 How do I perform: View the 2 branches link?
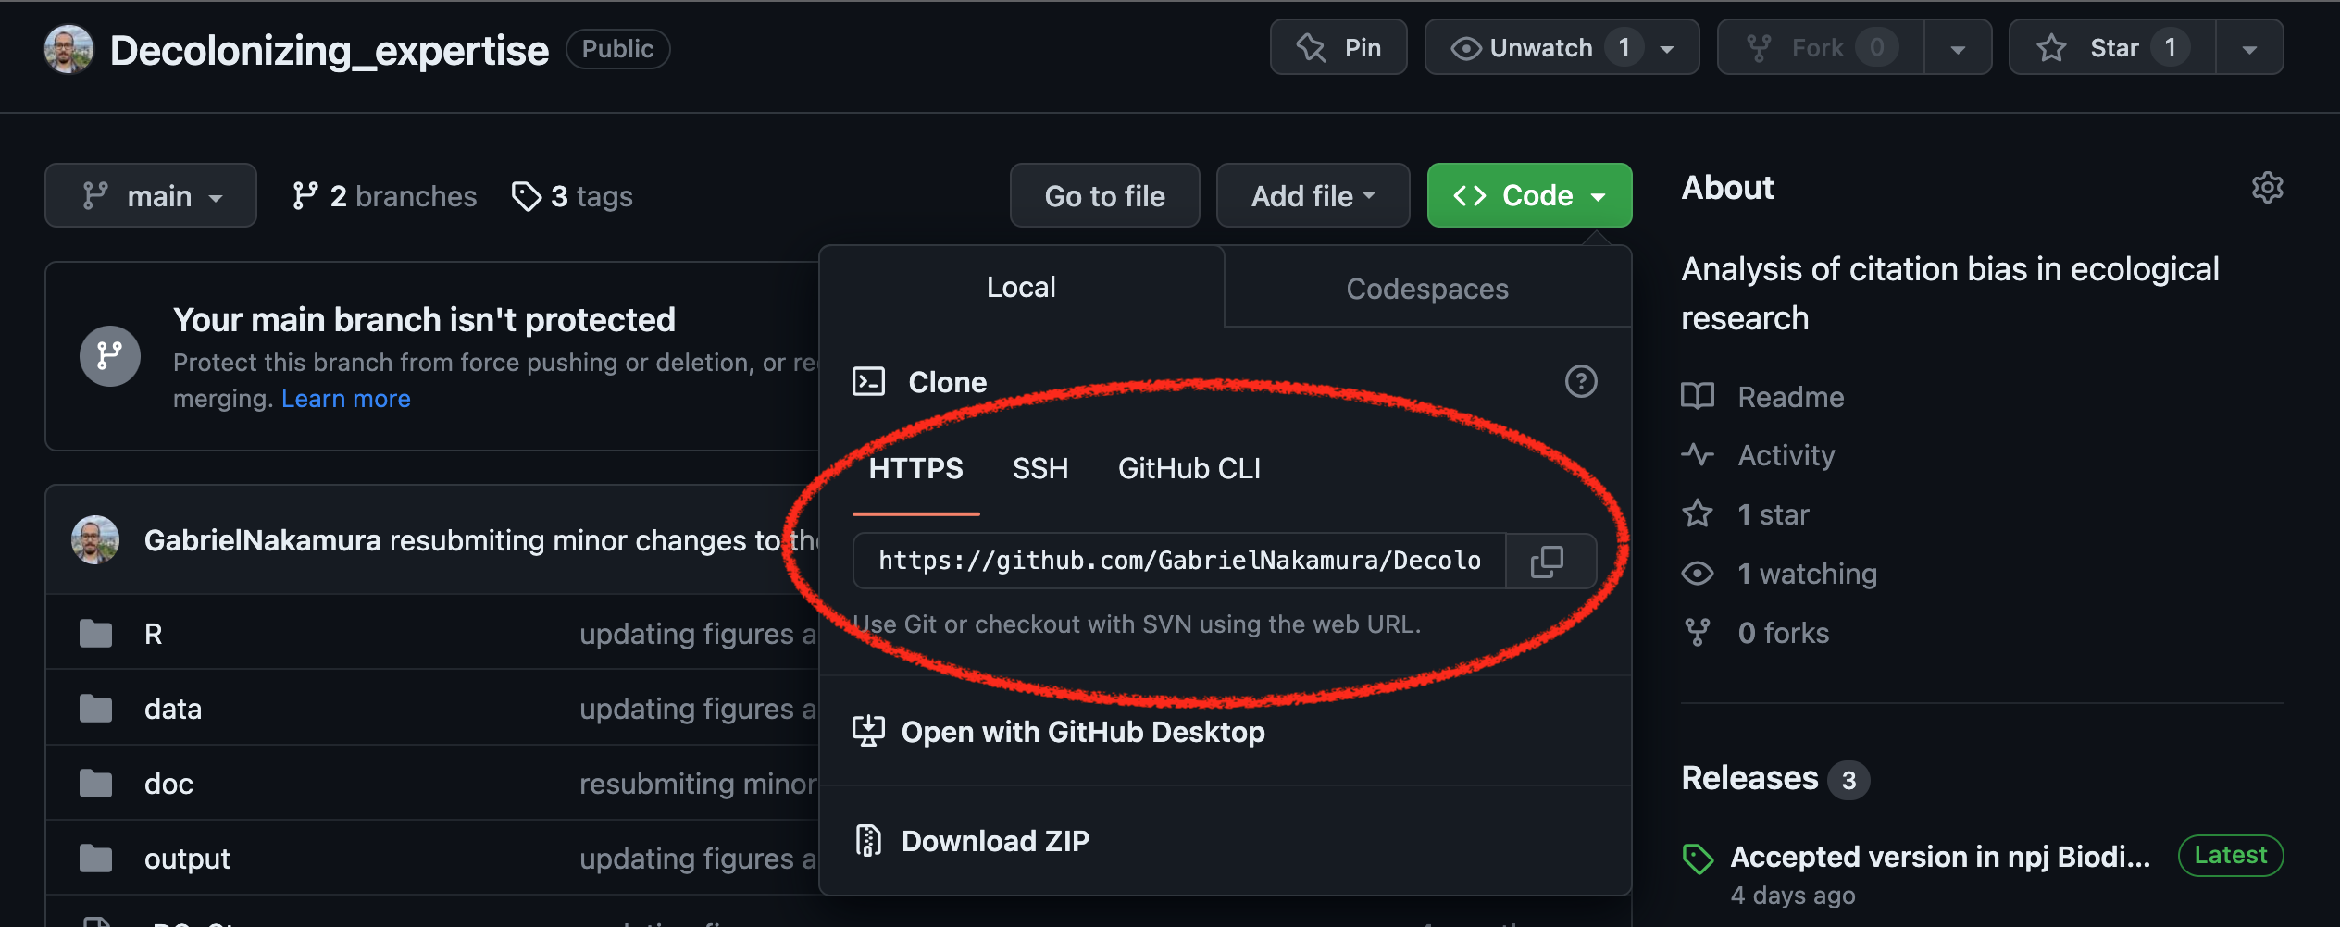click(x=384, y=196)
